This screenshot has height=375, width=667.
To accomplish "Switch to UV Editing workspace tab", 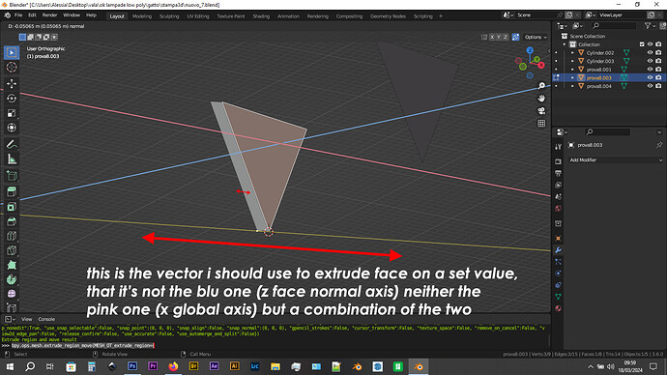I will pyautogui.click(x=198, y=16).
